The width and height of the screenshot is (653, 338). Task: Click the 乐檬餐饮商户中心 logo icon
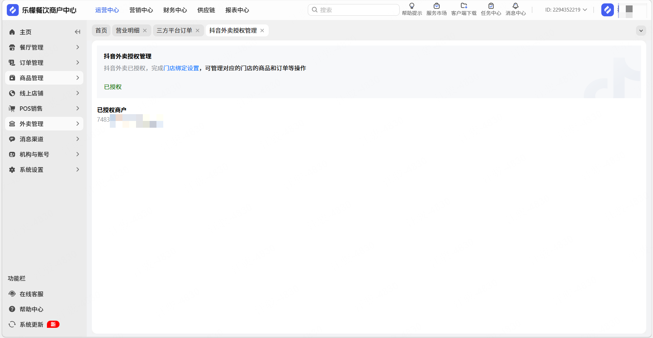pyautogui.click(x=13, y=10)
